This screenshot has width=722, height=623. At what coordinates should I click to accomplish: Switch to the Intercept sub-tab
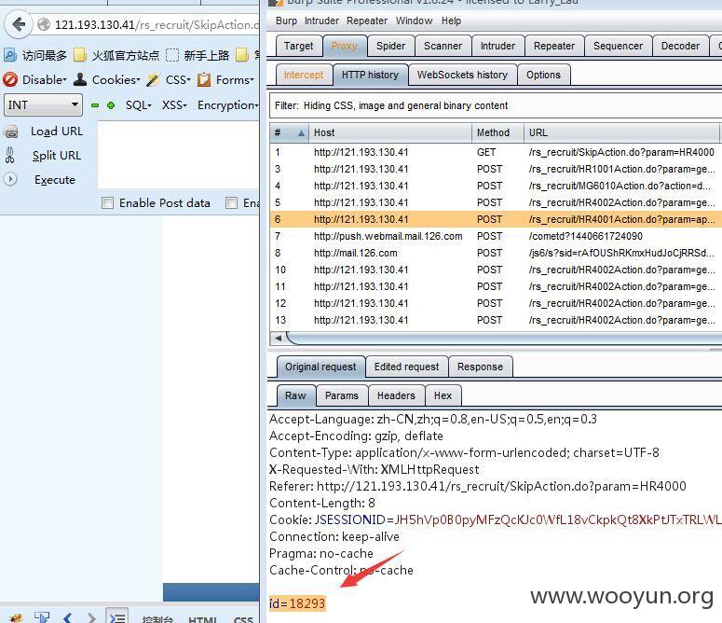point(304,75)
